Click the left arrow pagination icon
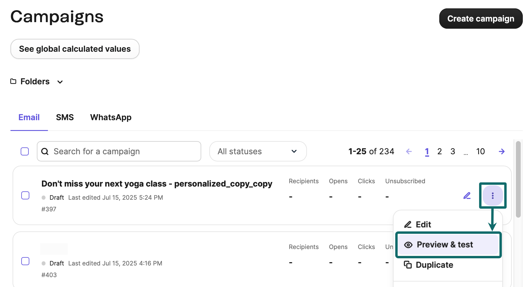Screen dimensions: 527x287 point(409,151)
